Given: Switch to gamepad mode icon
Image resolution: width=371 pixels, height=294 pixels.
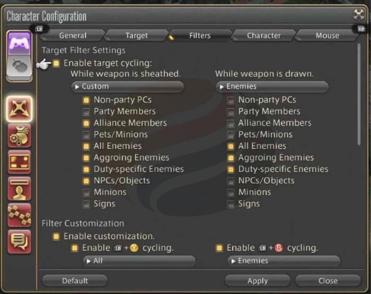Looking at the screenshot, I should click(x=20, y=43).
